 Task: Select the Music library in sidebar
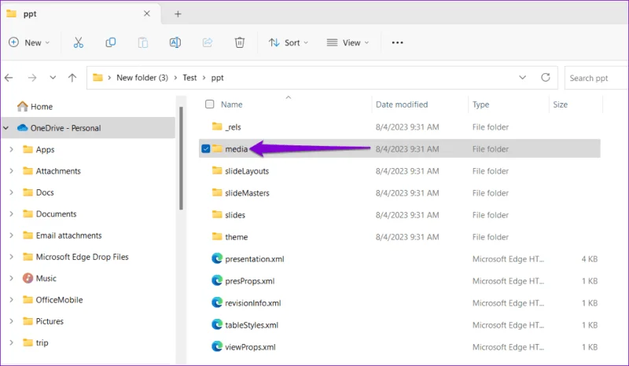coord(39,278)
